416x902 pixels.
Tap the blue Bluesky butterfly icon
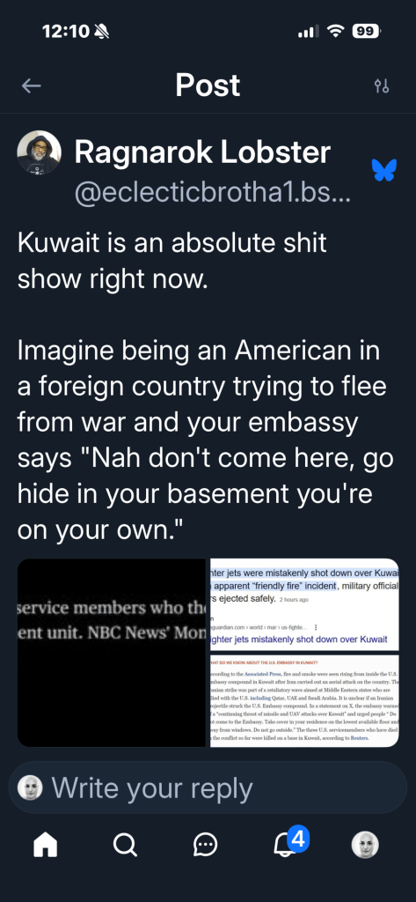click(x=383, y=170)
